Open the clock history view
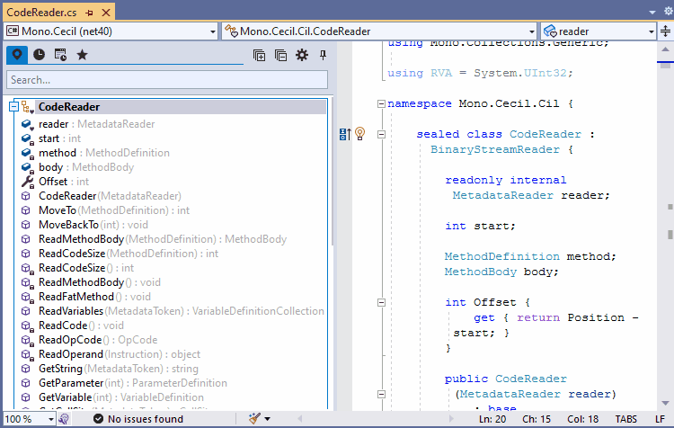 pos(39,55)
